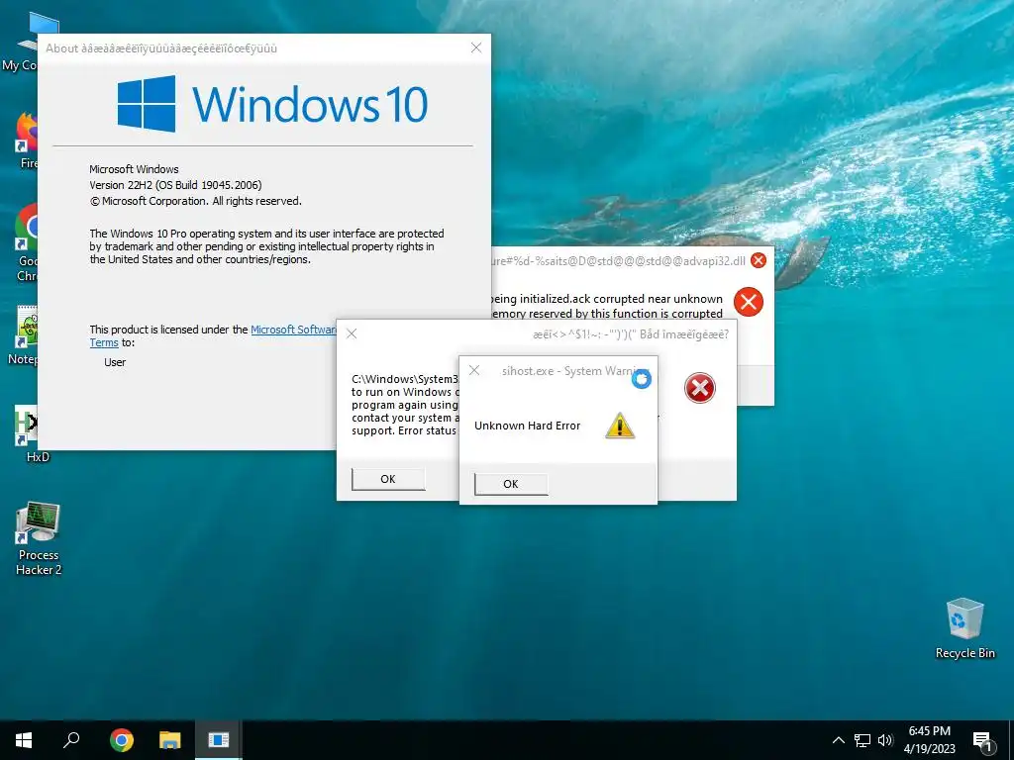Open File Explorer from the taskbar

(x=170, y=740)
